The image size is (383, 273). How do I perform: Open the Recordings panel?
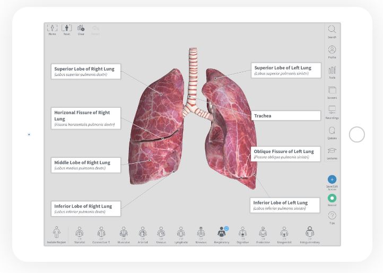(332, 110)
